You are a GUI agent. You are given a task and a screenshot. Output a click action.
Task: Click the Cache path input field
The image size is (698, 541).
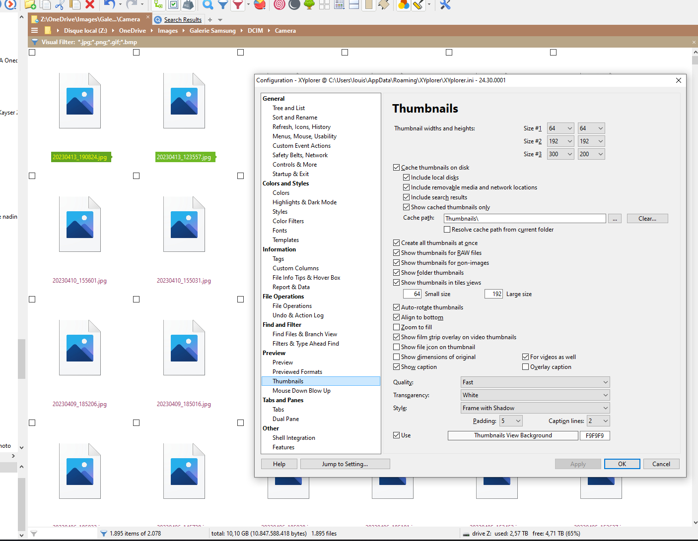(x=525, y=219)
